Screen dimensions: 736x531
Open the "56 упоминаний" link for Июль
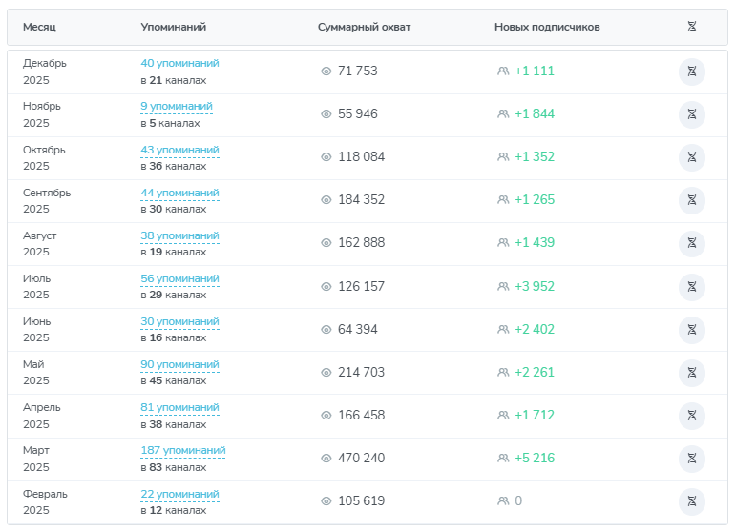click(179, 278)
